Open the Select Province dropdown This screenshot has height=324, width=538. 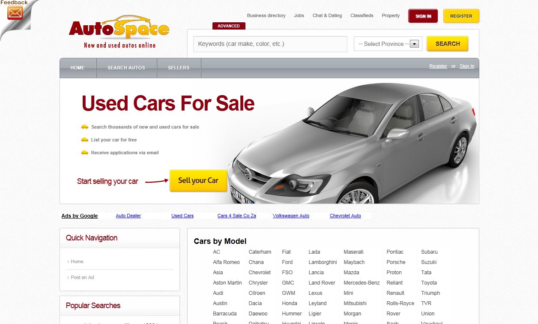pyautogui.click(x=388, y=44)
